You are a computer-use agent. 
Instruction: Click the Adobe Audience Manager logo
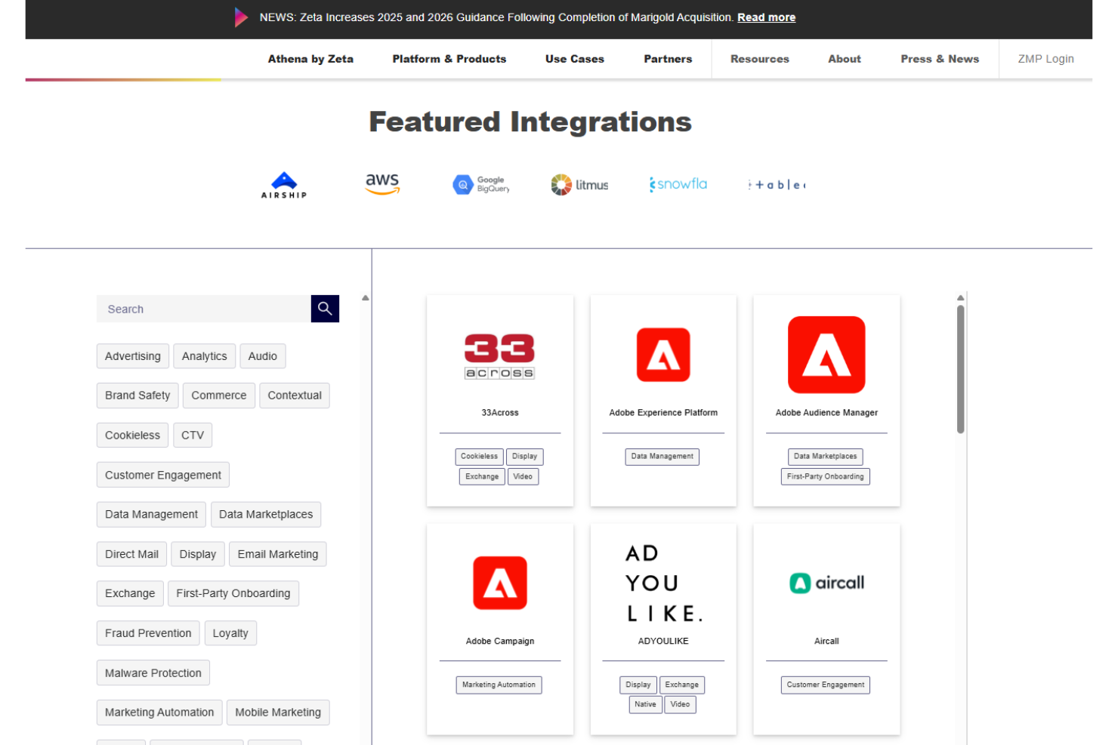[x=826, y=355]
